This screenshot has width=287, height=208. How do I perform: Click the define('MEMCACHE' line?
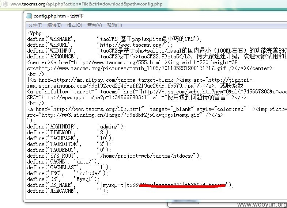(x=68, y=191)
